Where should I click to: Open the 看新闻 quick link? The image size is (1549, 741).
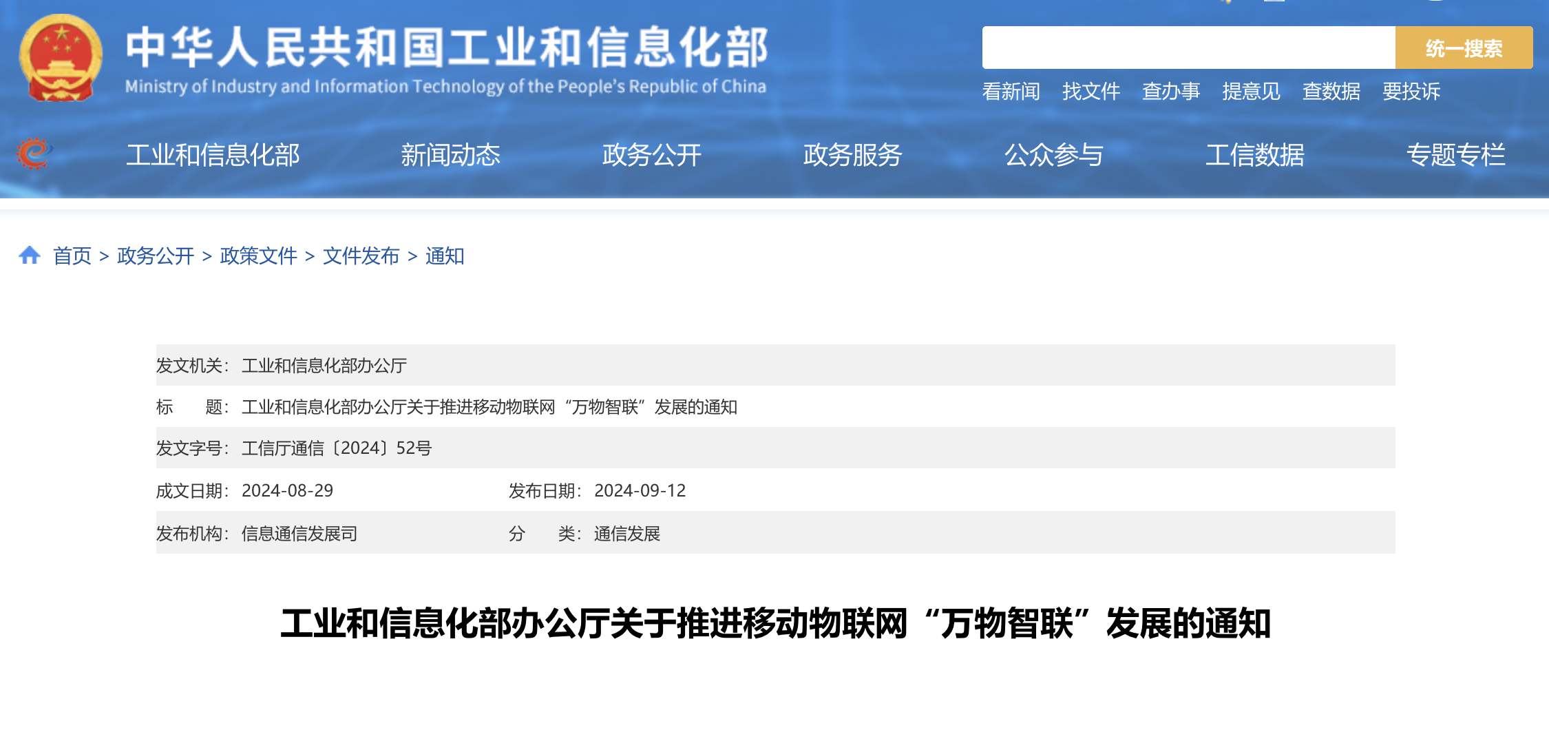coord(1012,91)
